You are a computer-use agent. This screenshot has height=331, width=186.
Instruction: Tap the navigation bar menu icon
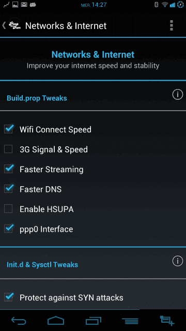coord(130,321)
